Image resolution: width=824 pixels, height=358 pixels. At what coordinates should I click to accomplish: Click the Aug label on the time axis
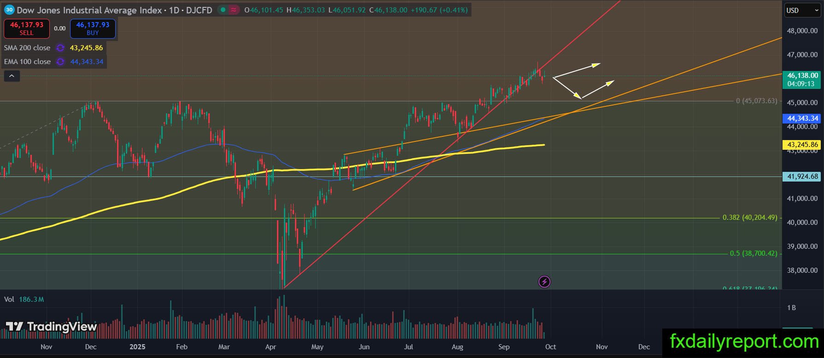(x=458, y=347)
